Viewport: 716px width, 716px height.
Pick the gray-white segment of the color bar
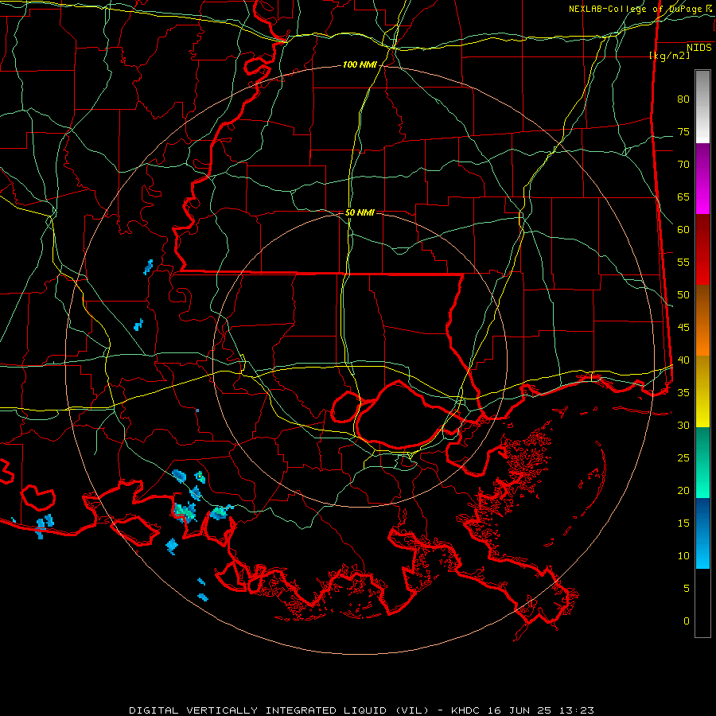(702, 107)
